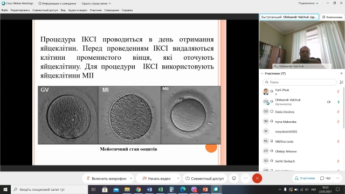Select participant Iryna Makovska

click(x=301, y=122)
